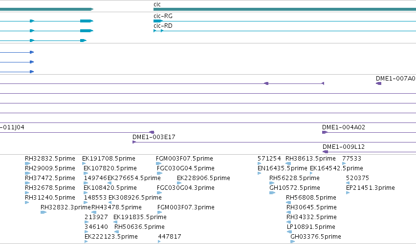Select the 213927 feature label

96,217
